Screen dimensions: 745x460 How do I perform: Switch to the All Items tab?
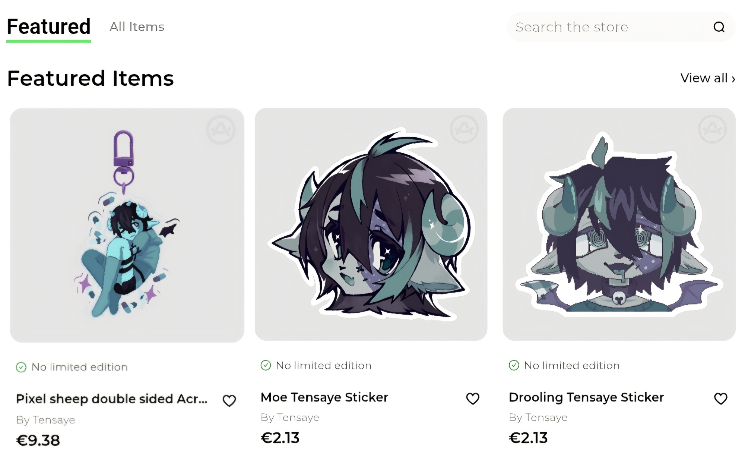[137, 27]
